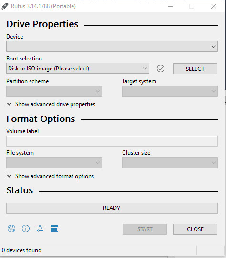Expand Show advanced format options

pos(51,176)
